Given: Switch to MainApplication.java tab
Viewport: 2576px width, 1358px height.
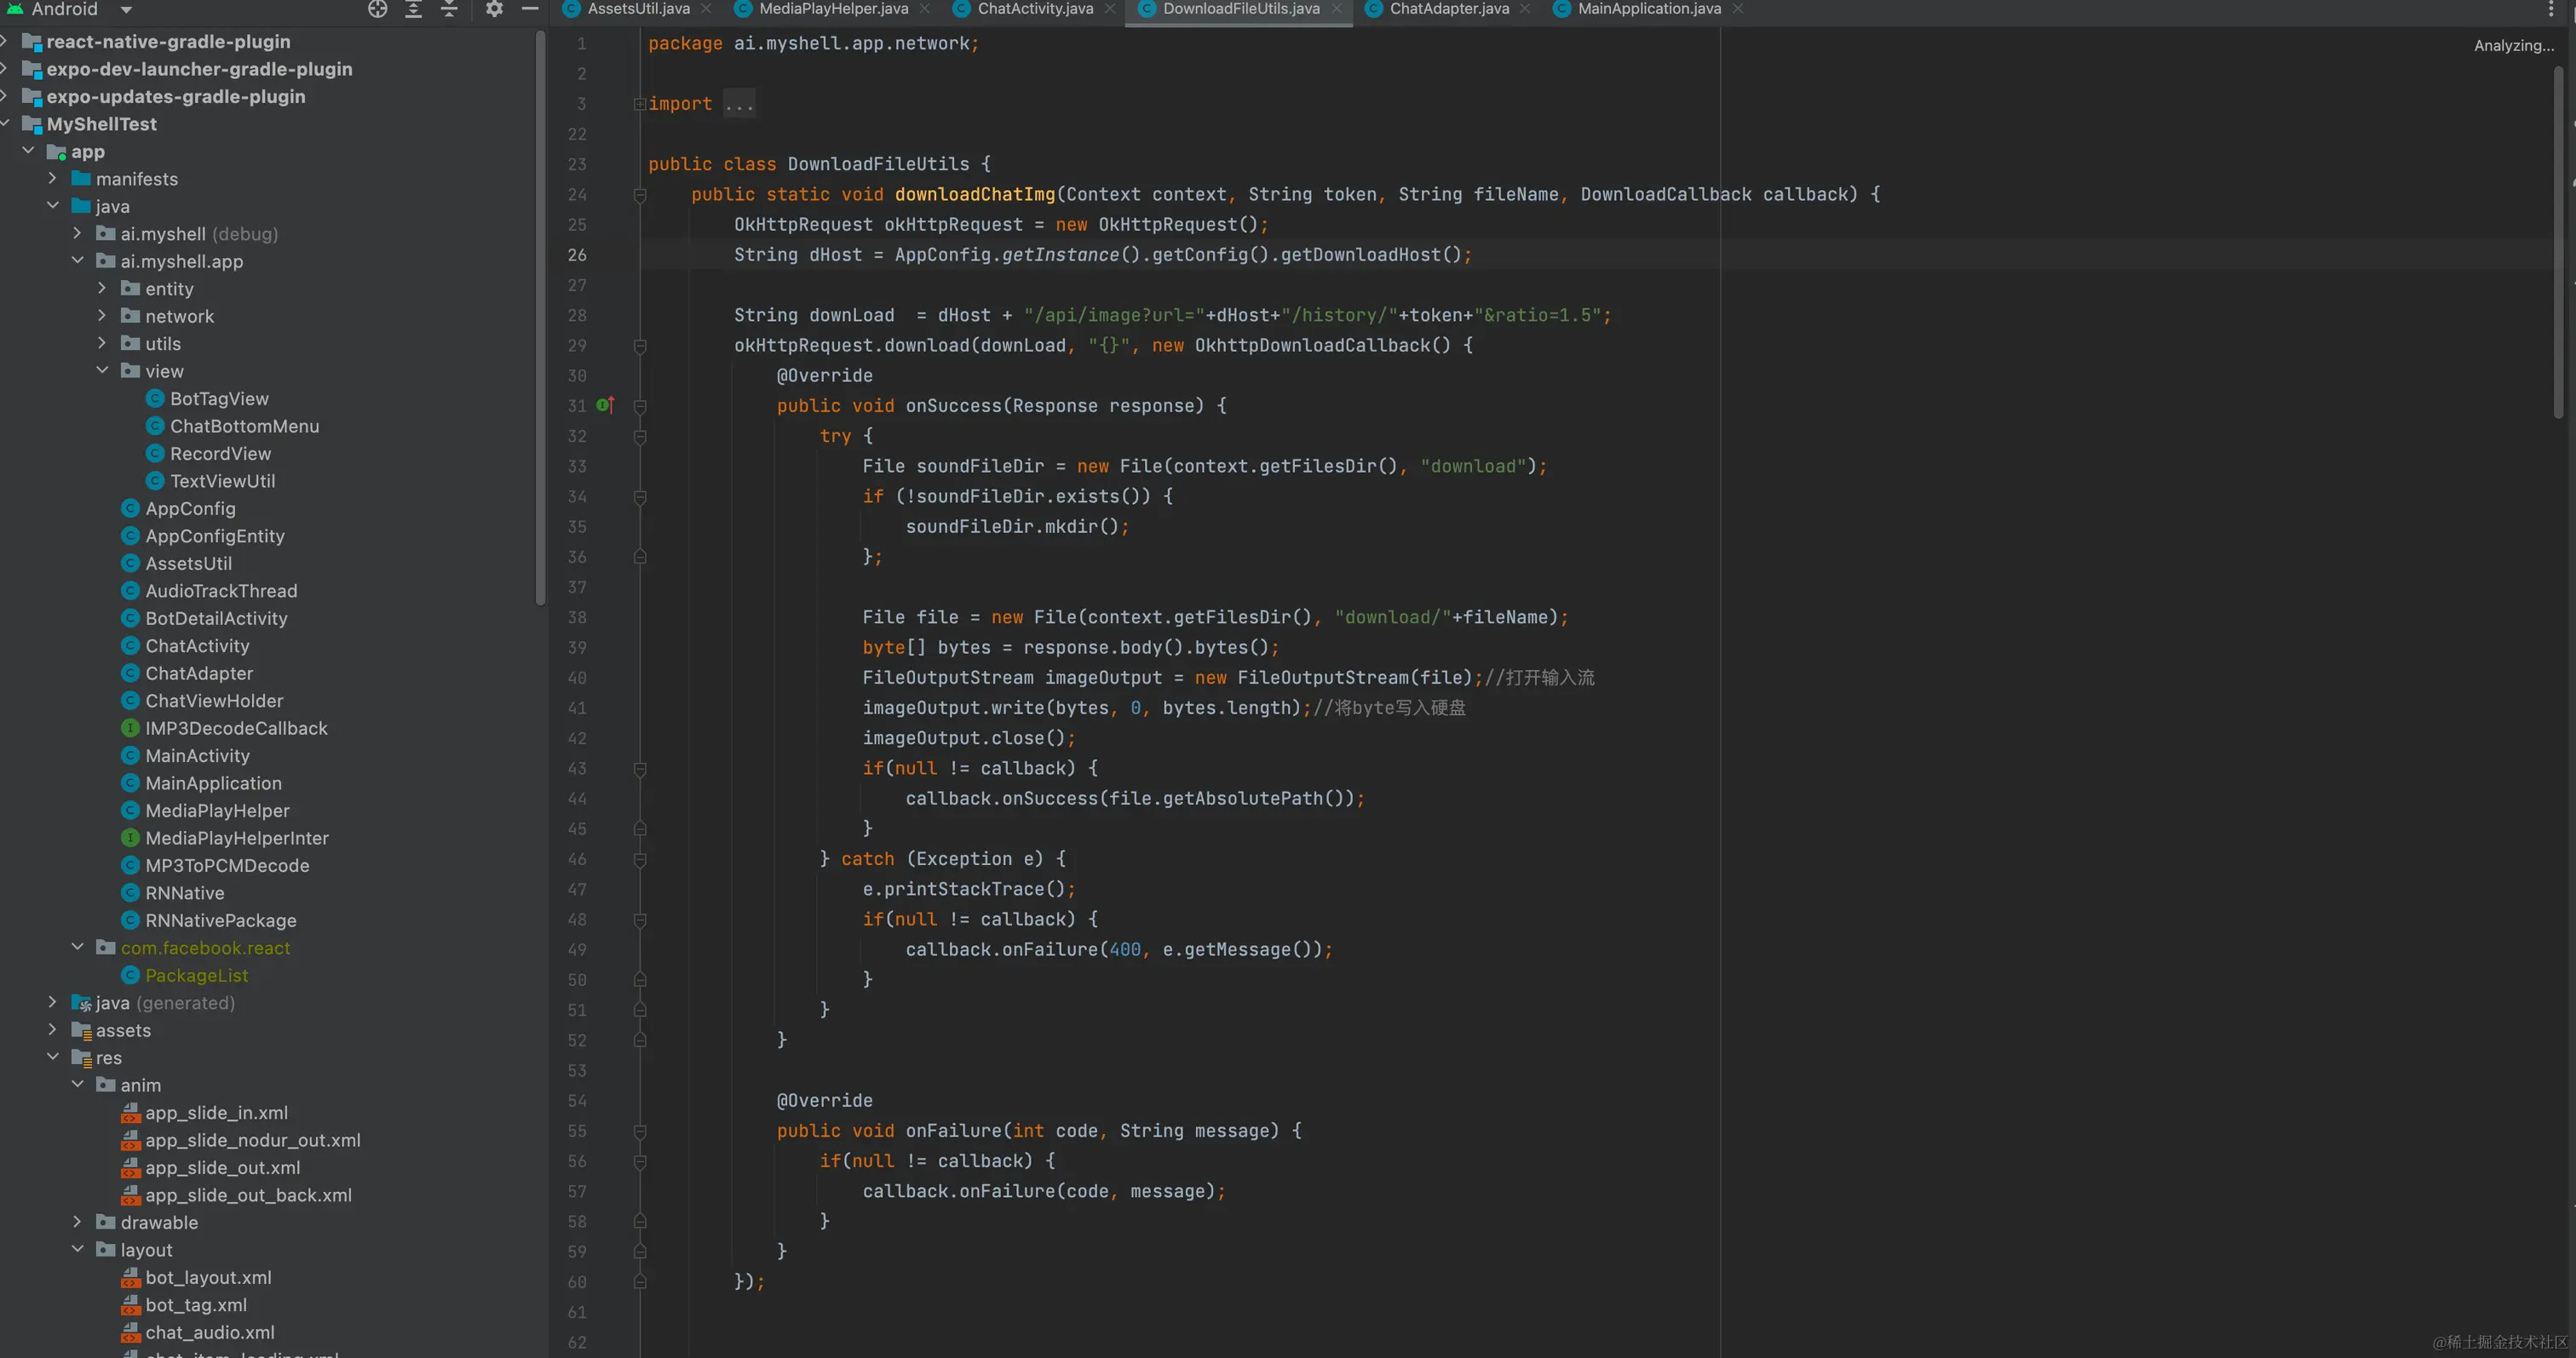Looking at the screenshot, I should click(1649, 9).
